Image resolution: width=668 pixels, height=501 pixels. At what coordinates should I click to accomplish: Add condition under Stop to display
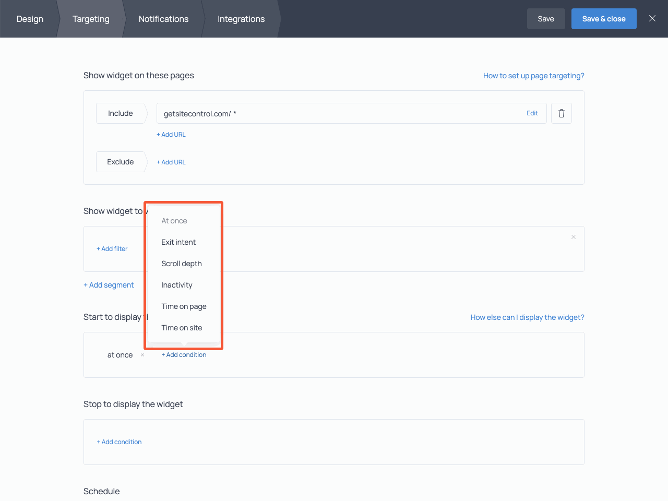pos(119,442)
